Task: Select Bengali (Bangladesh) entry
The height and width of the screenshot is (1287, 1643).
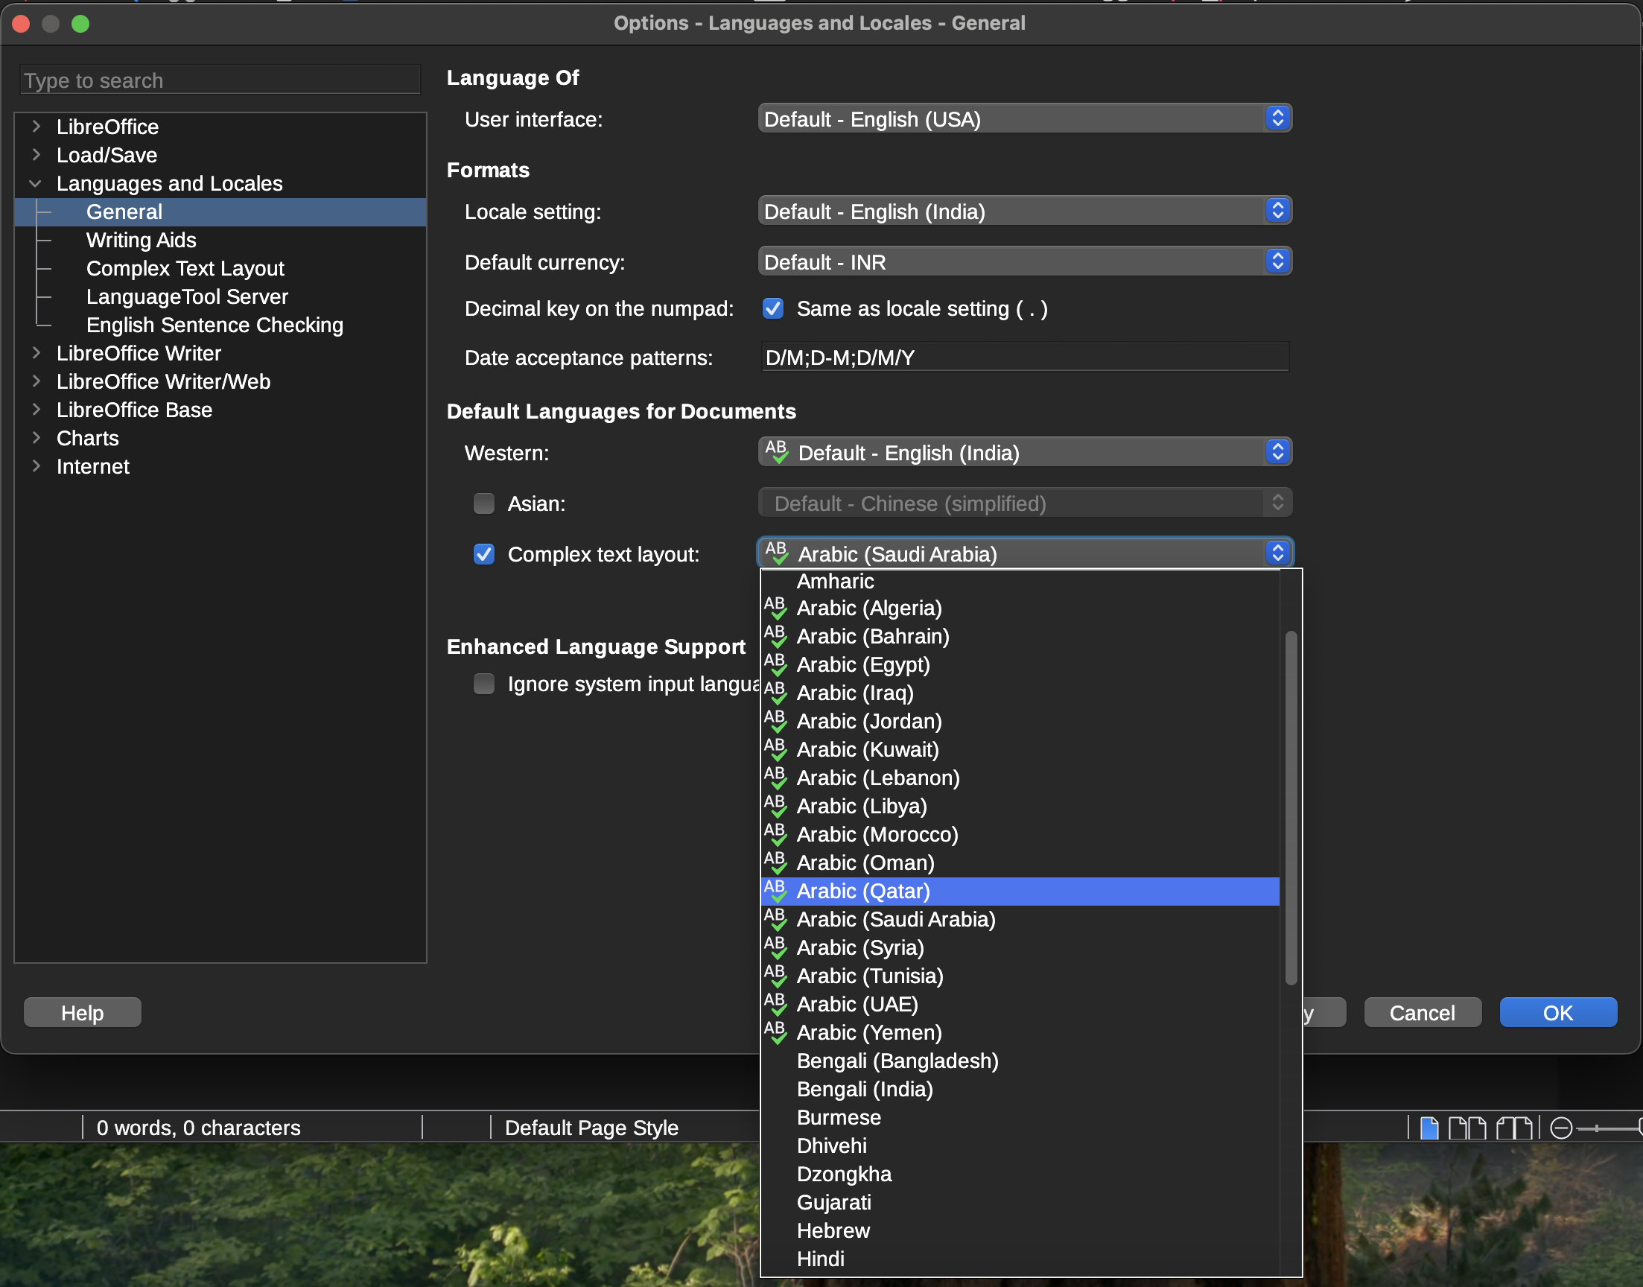Action: (1020, 1061)
